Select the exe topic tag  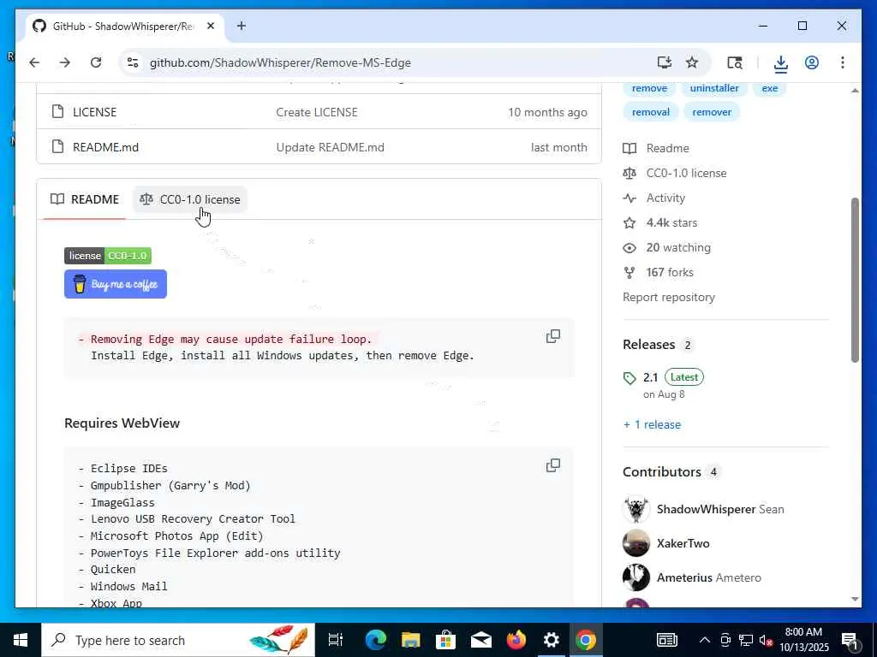pos(770,88)
